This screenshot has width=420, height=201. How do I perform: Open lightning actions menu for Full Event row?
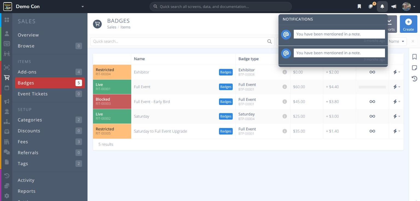coord(396,87)
